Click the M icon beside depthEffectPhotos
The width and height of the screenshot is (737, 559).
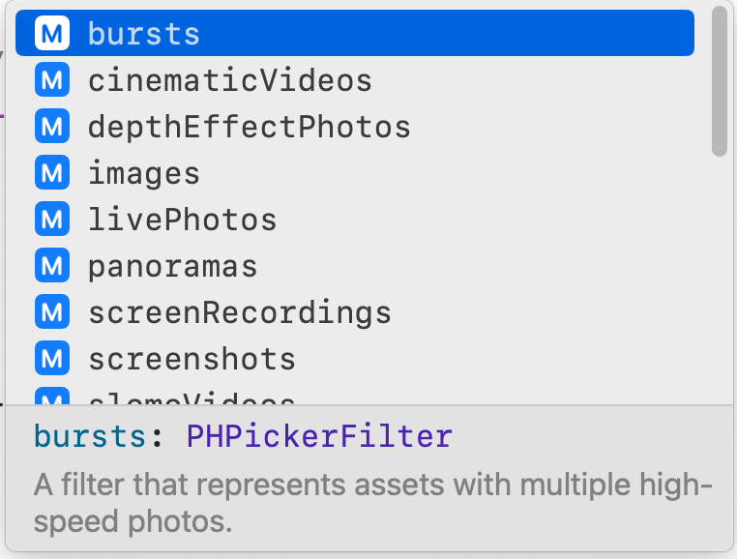point(50,127)
